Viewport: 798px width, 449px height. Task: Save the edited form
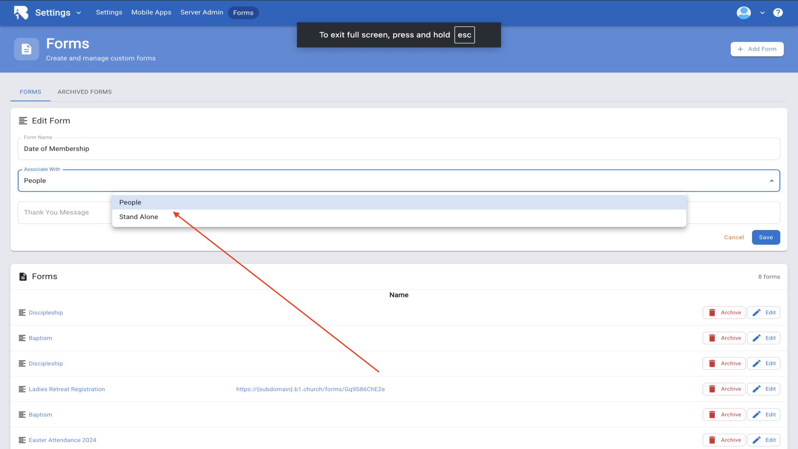[x=766, y=237]
